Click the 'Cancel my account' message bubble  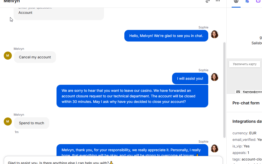(35, 57)
